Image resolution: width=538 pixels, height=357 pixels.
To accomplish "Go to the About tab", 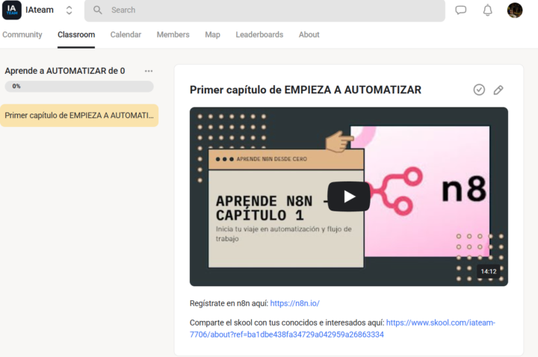I will tap(309, 34).
